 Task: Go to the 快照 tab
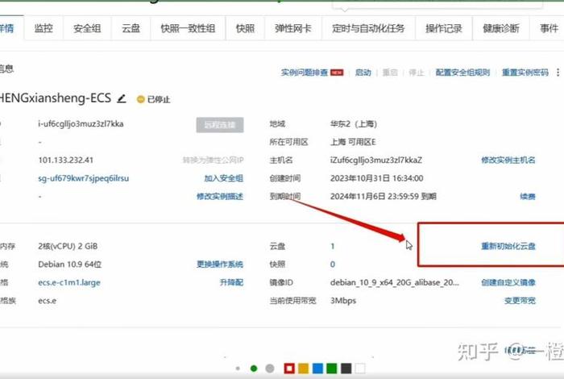(245, 28)
